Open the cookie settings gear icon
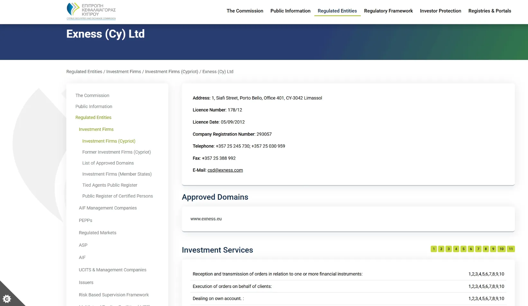This screenshot has width=528, height=306. click(x=7, y=299)
